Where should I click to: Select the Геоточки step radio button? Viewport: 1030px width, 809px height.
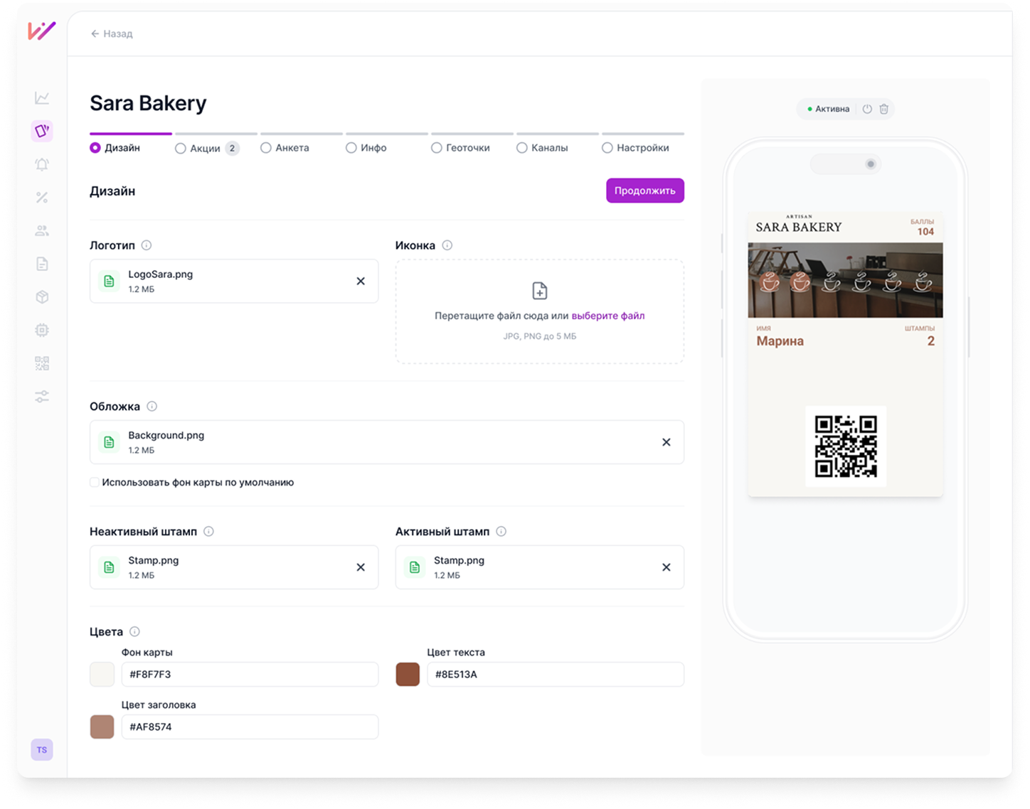click(437, 148)
